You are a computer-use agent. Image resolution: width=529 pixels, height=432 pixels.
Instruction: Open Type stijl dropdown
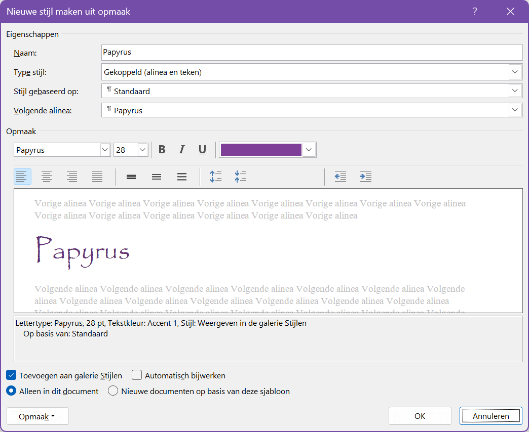click(x=515, y=72)
